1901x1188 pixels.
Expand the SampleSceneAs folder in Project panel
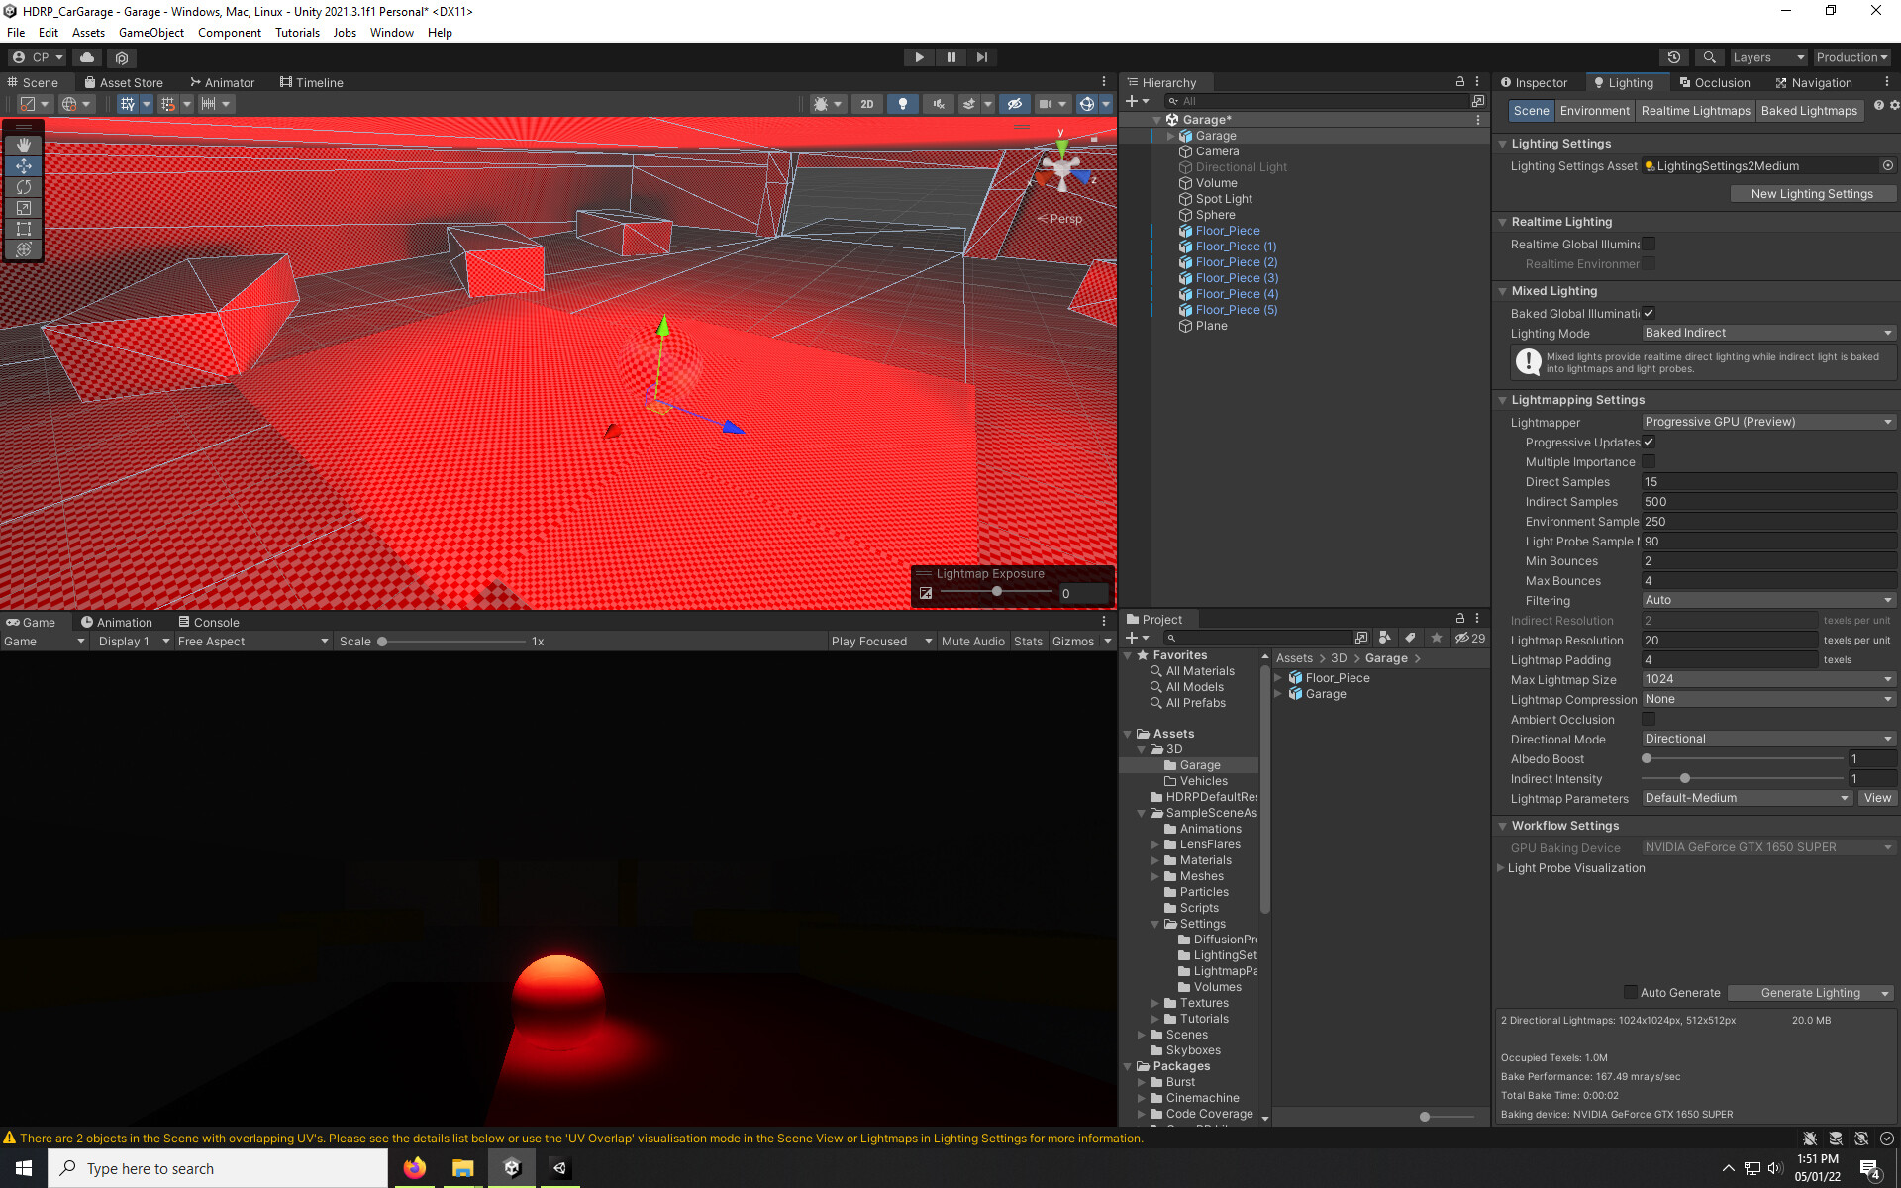click(1142, 812)
